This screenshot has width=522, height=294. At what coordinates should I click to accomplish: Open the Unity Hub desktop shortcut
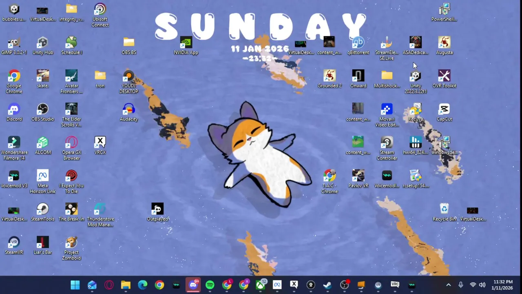click(42, 45)
